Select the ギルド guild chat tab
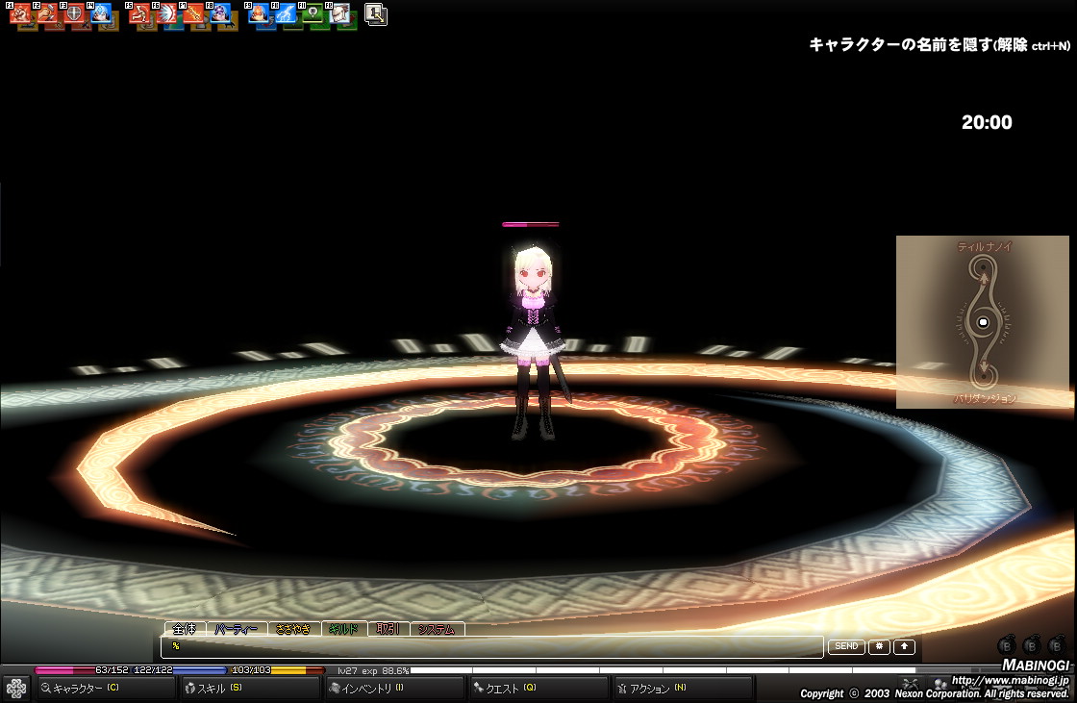This screenshot has height=703, width=1077. coord(344,629)
